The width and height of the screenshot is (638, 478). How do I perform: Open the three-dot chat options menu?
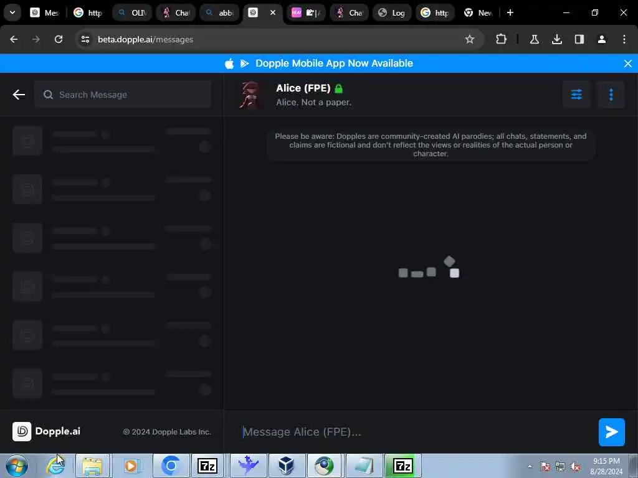click(x=611, y=95)
